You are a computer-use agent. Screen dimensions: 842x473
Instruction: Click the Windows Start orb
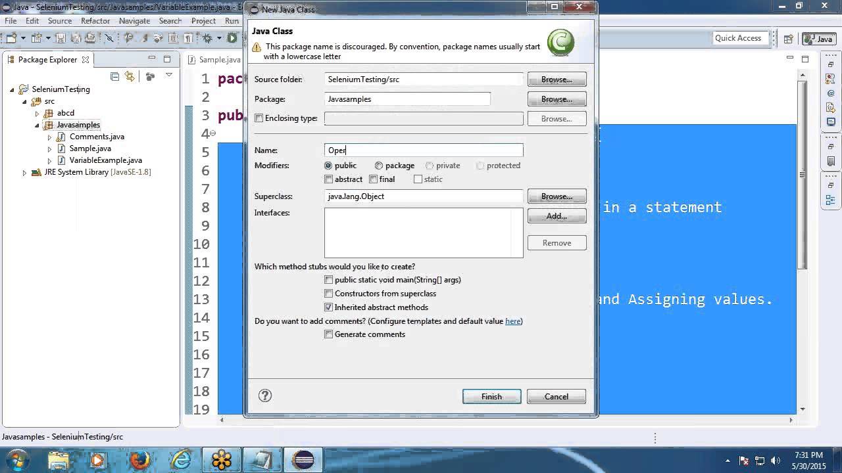(17, 459)
